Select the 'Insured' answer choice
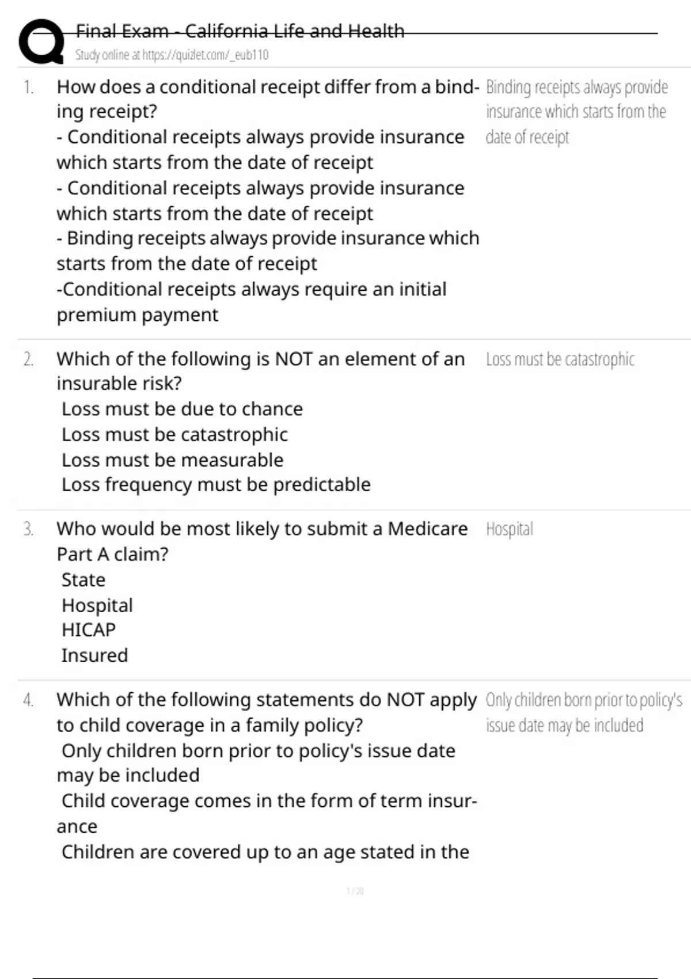The image size is (691, 979). pos(94,655)
